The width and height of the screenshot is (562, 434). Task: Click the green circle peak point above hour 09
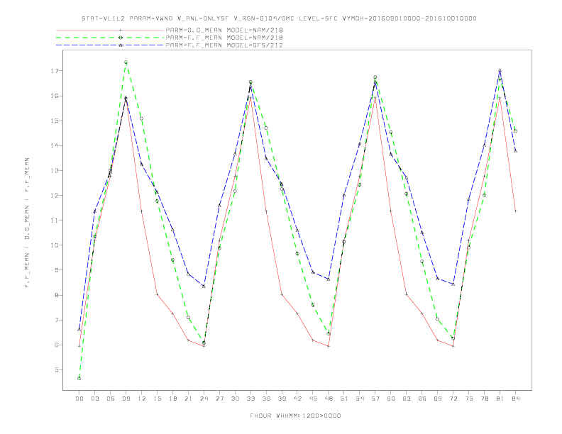[x=126, y=62]
